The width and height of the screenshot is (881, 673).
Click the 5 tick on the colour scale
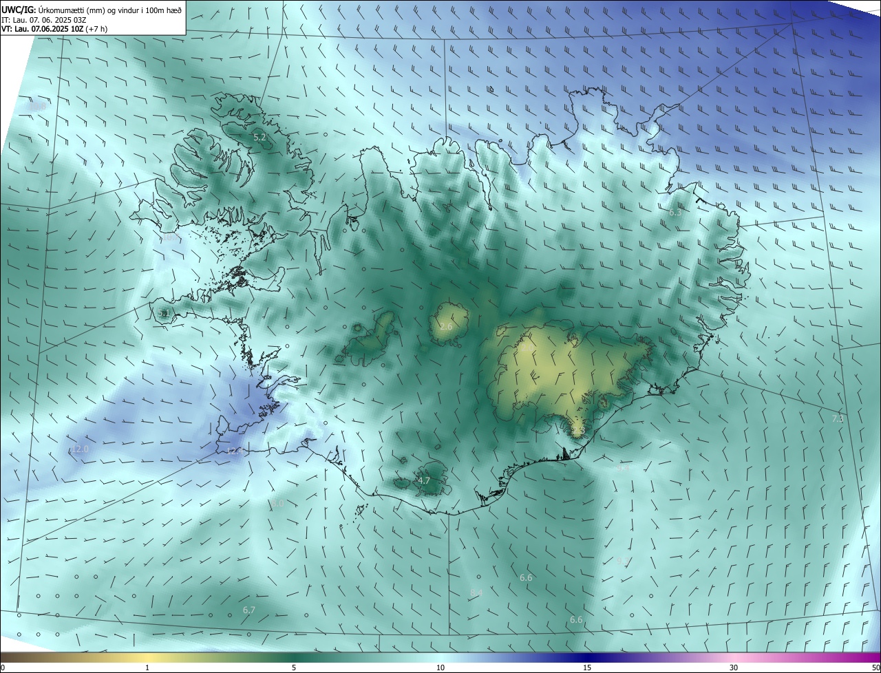click(294, 667)
